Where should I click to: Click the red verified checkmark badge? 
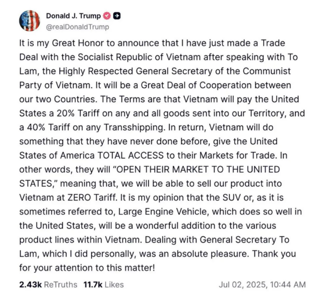click(107, 16)
